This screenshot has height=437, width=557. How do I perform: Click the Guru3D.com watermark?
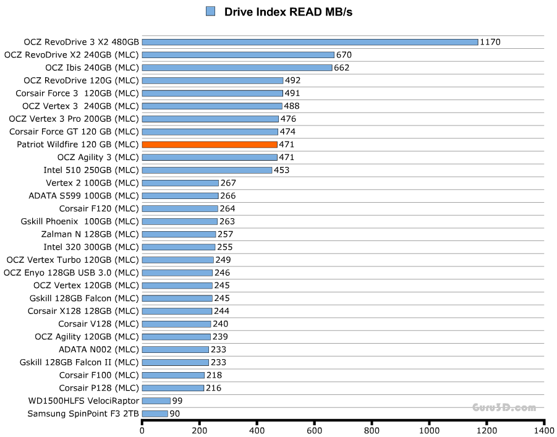tap(504, 407)
